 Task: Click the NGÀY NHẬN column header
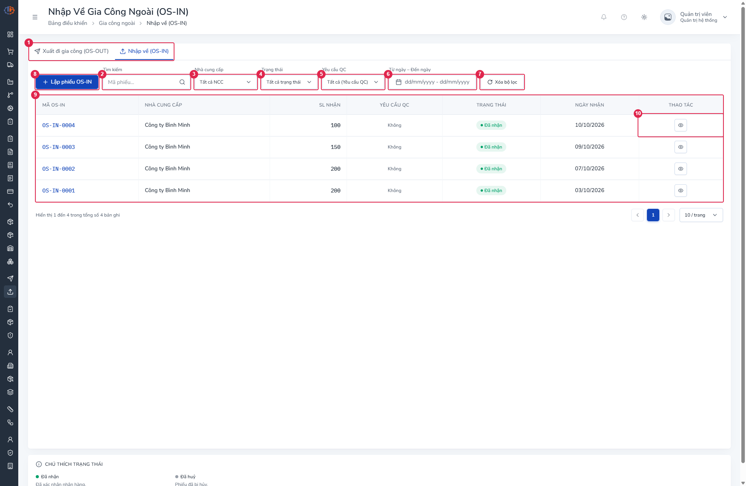[589, 105]
